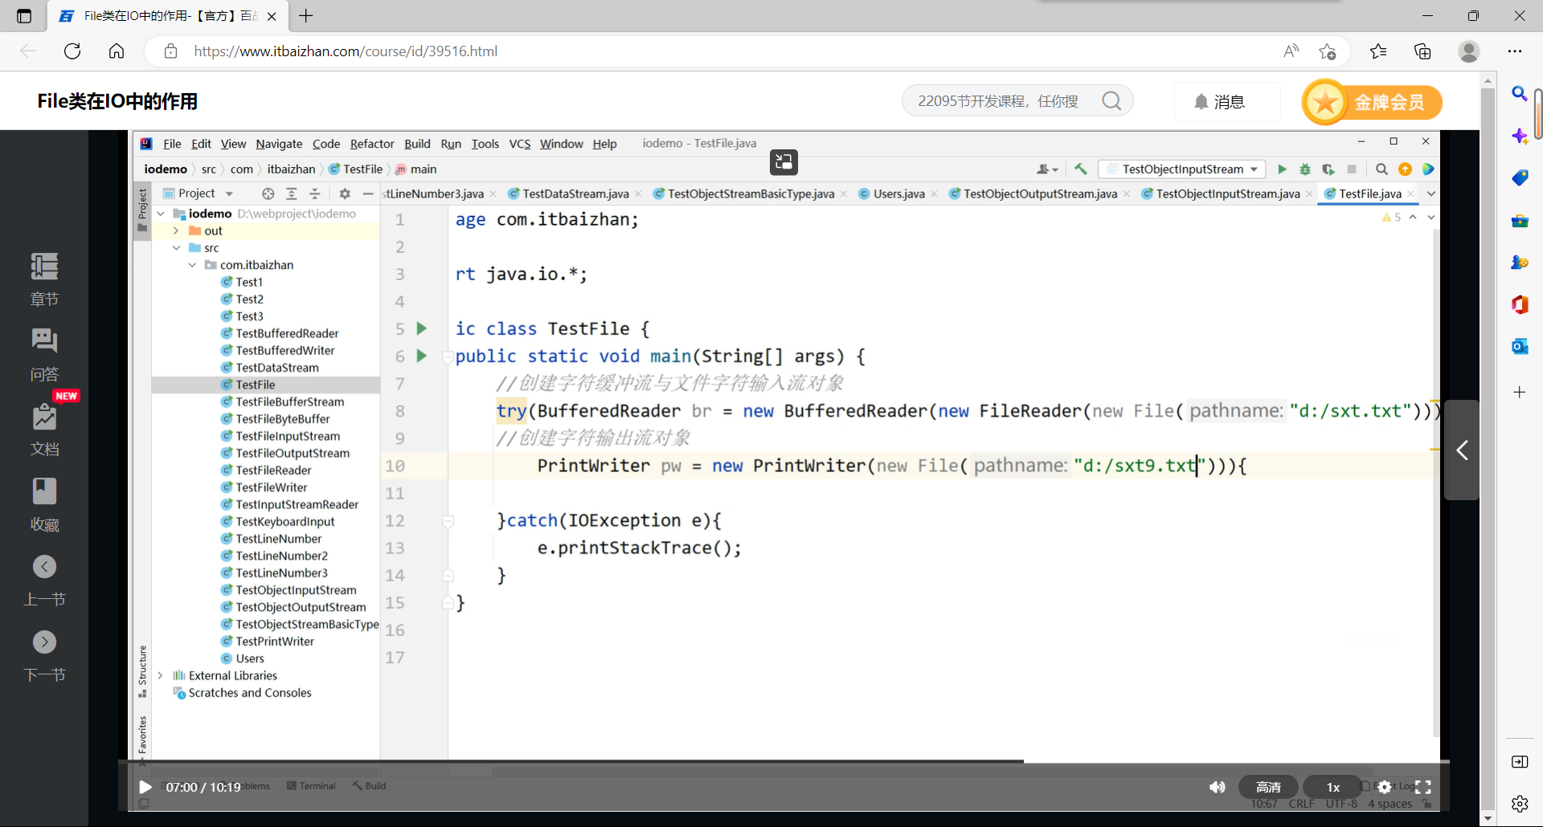The image size is (1543, 827).
Task: Toggle the Project tool window side tab
Action: 142,210
